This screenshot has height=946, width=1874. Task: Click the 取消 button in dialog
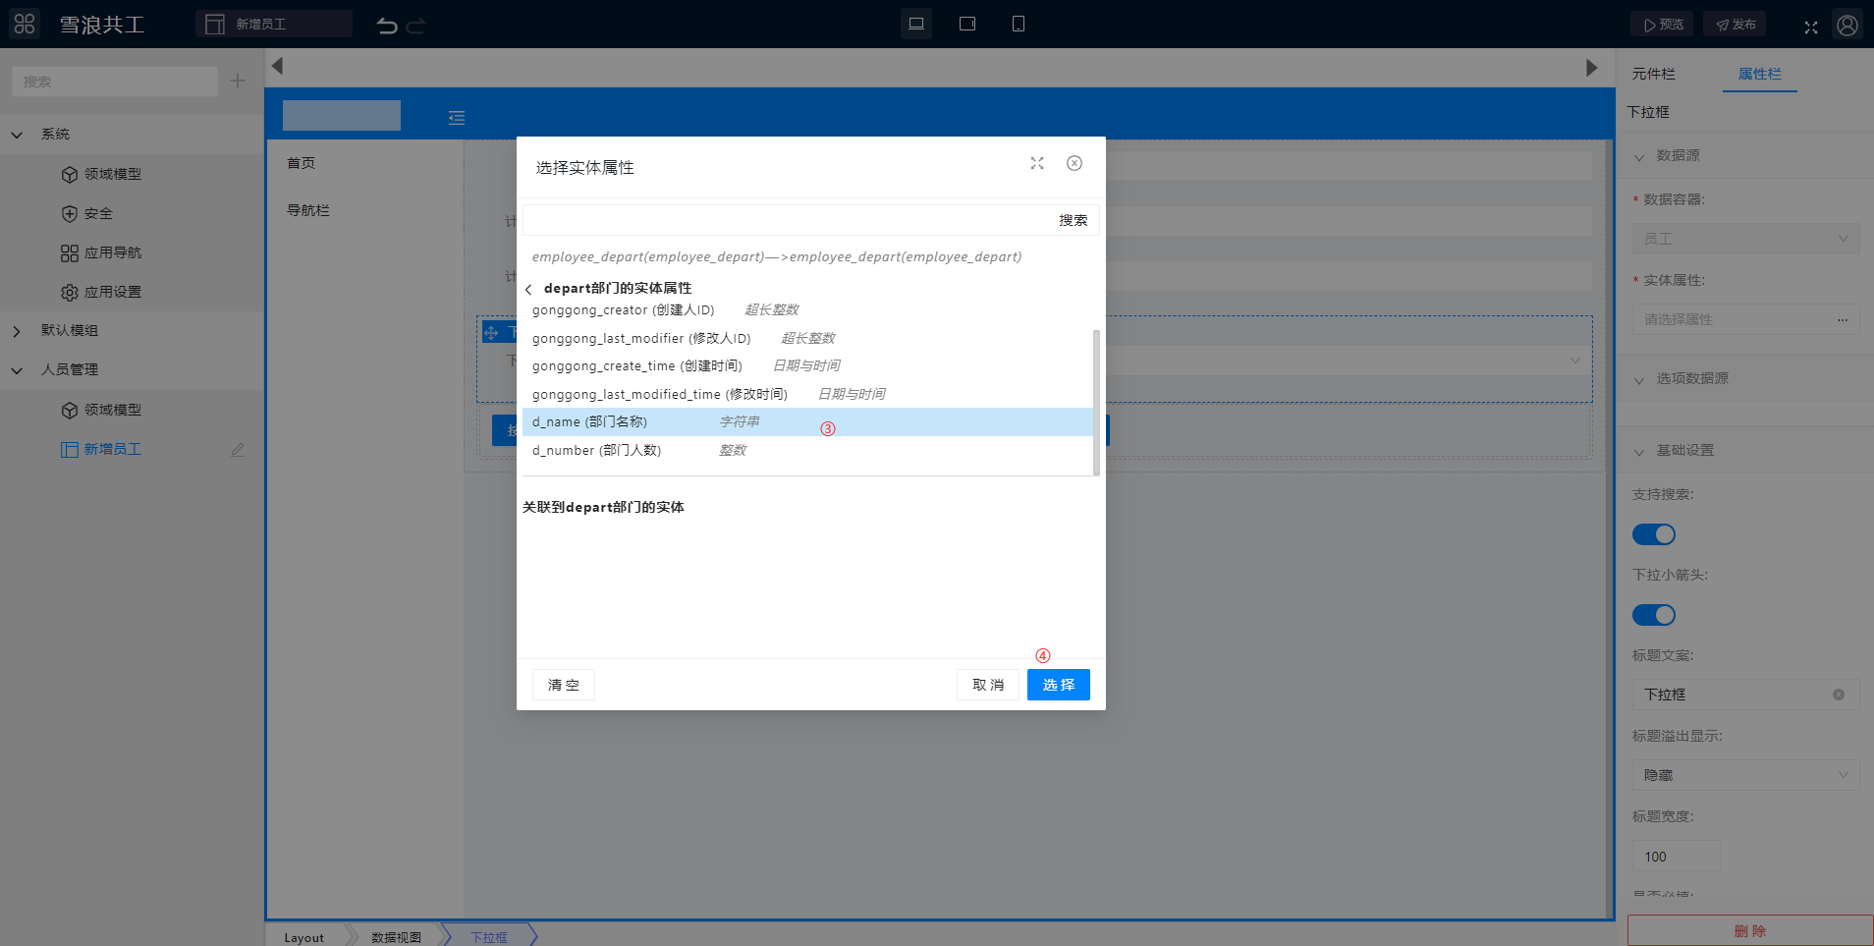(987, 685)
